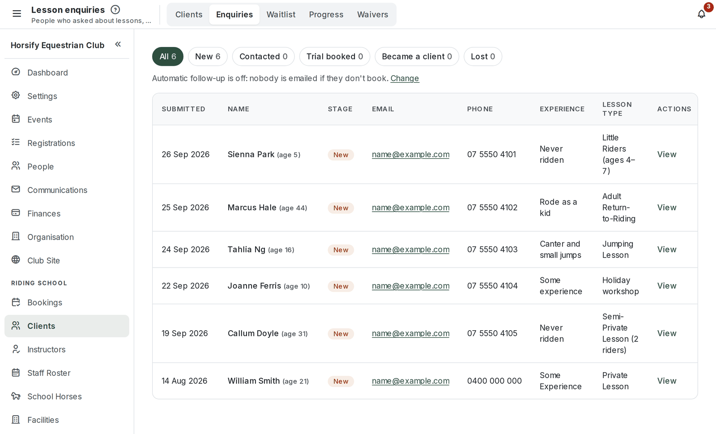View Callum Doyle's enquiry

coord(667,333)
